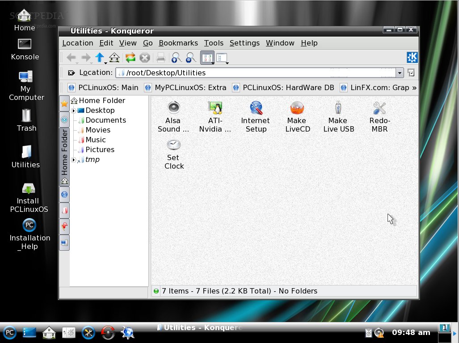Open the Location bar history dropdown
The height and width of the screenshot is (343, 459).
coord(399,73)
